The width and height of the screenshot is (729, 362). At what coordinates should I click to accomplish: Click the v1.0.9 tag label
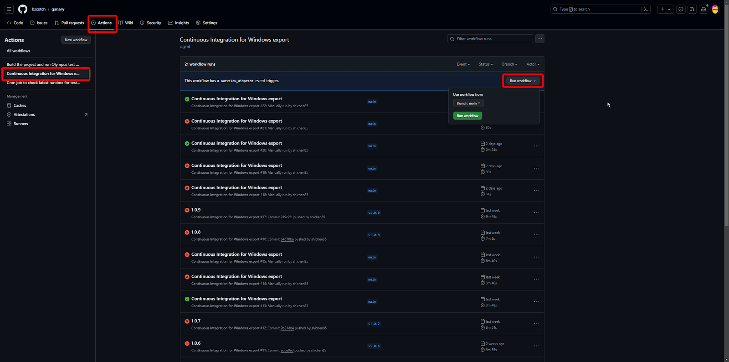point(374,213)
